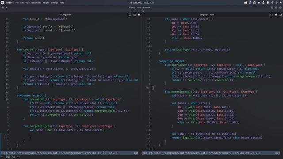Click 'var result' line in left pane

[x=45, y=19]
